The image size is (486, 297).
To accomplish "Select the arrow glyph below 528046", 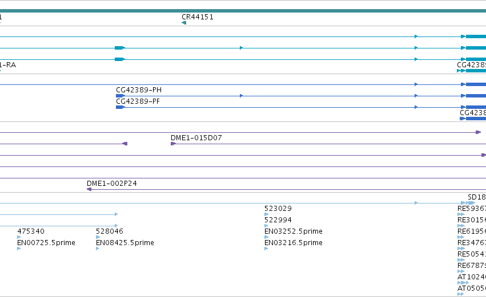I will coord(98,237).
